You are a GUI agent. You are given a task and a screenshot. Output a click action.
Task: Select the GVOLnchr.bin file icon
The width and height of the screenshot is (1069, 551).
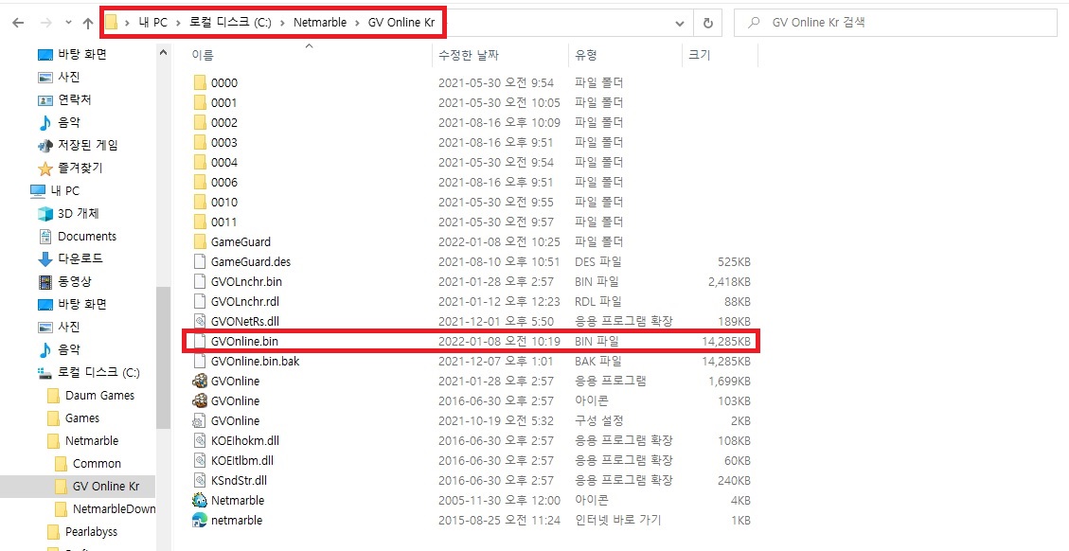tap(200, 281)
